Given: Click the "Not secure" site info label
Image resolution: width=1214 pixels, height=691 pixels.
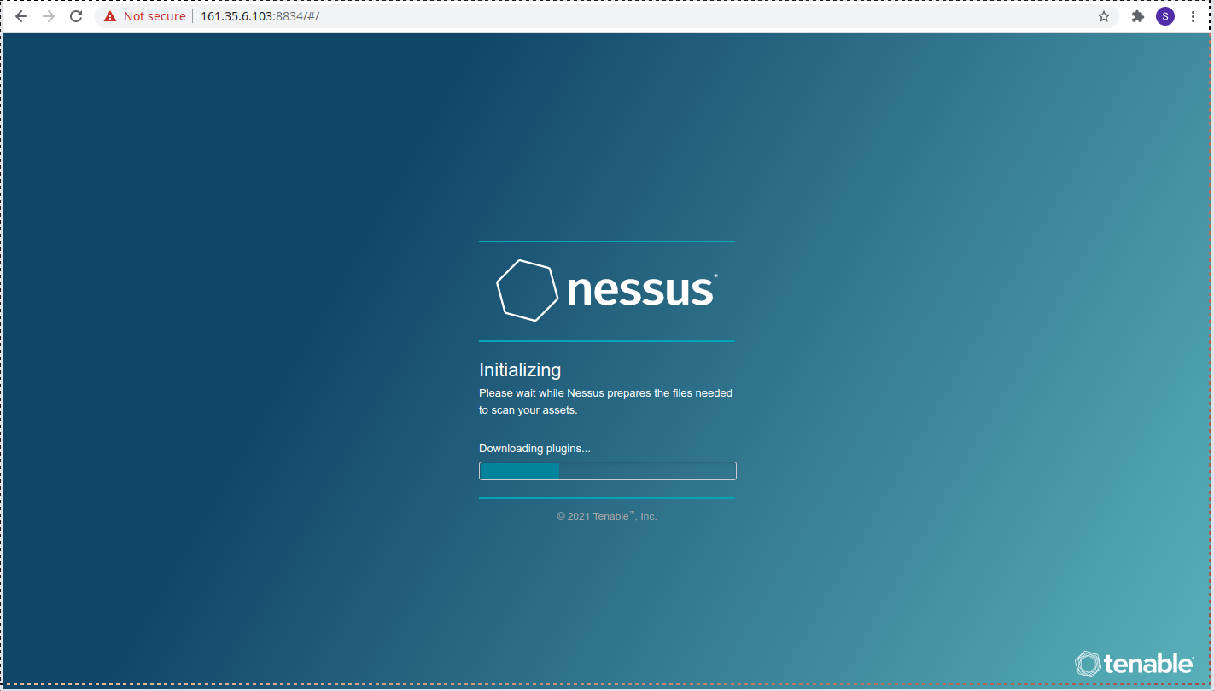Looking at the screenshot, I should [154, 16].
